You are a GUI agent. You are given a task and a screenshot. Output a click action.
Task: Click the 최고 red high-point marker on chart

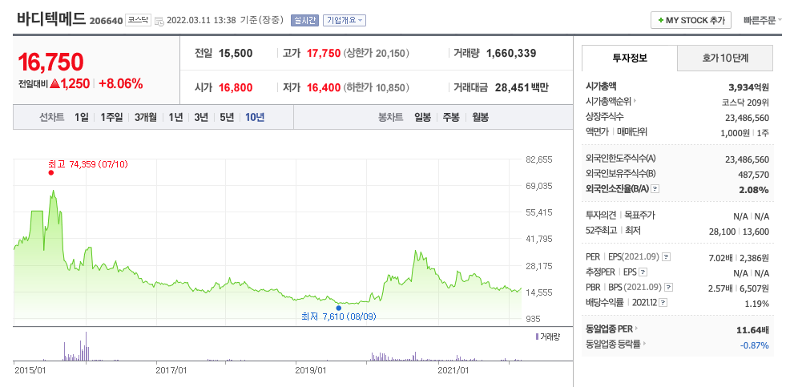click(50, 173)
